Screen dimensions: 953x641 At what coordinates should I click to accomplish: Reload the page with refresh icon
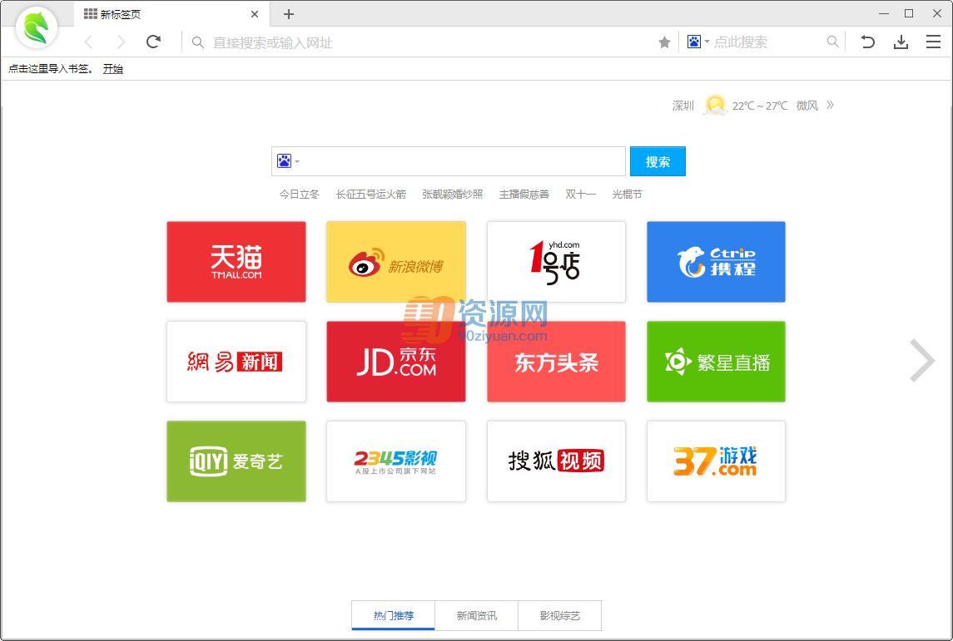(x=153, y=42)
